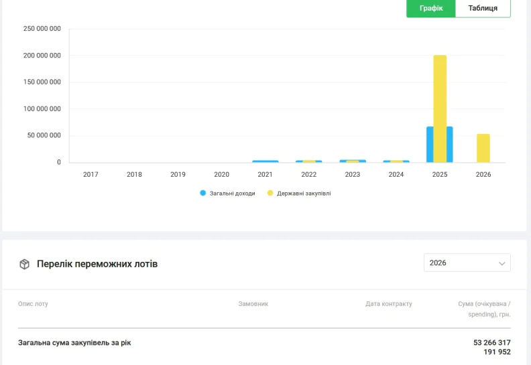Open the 2026 year dropdown
This screenshot has height=365, width=531.
[467, 263]
